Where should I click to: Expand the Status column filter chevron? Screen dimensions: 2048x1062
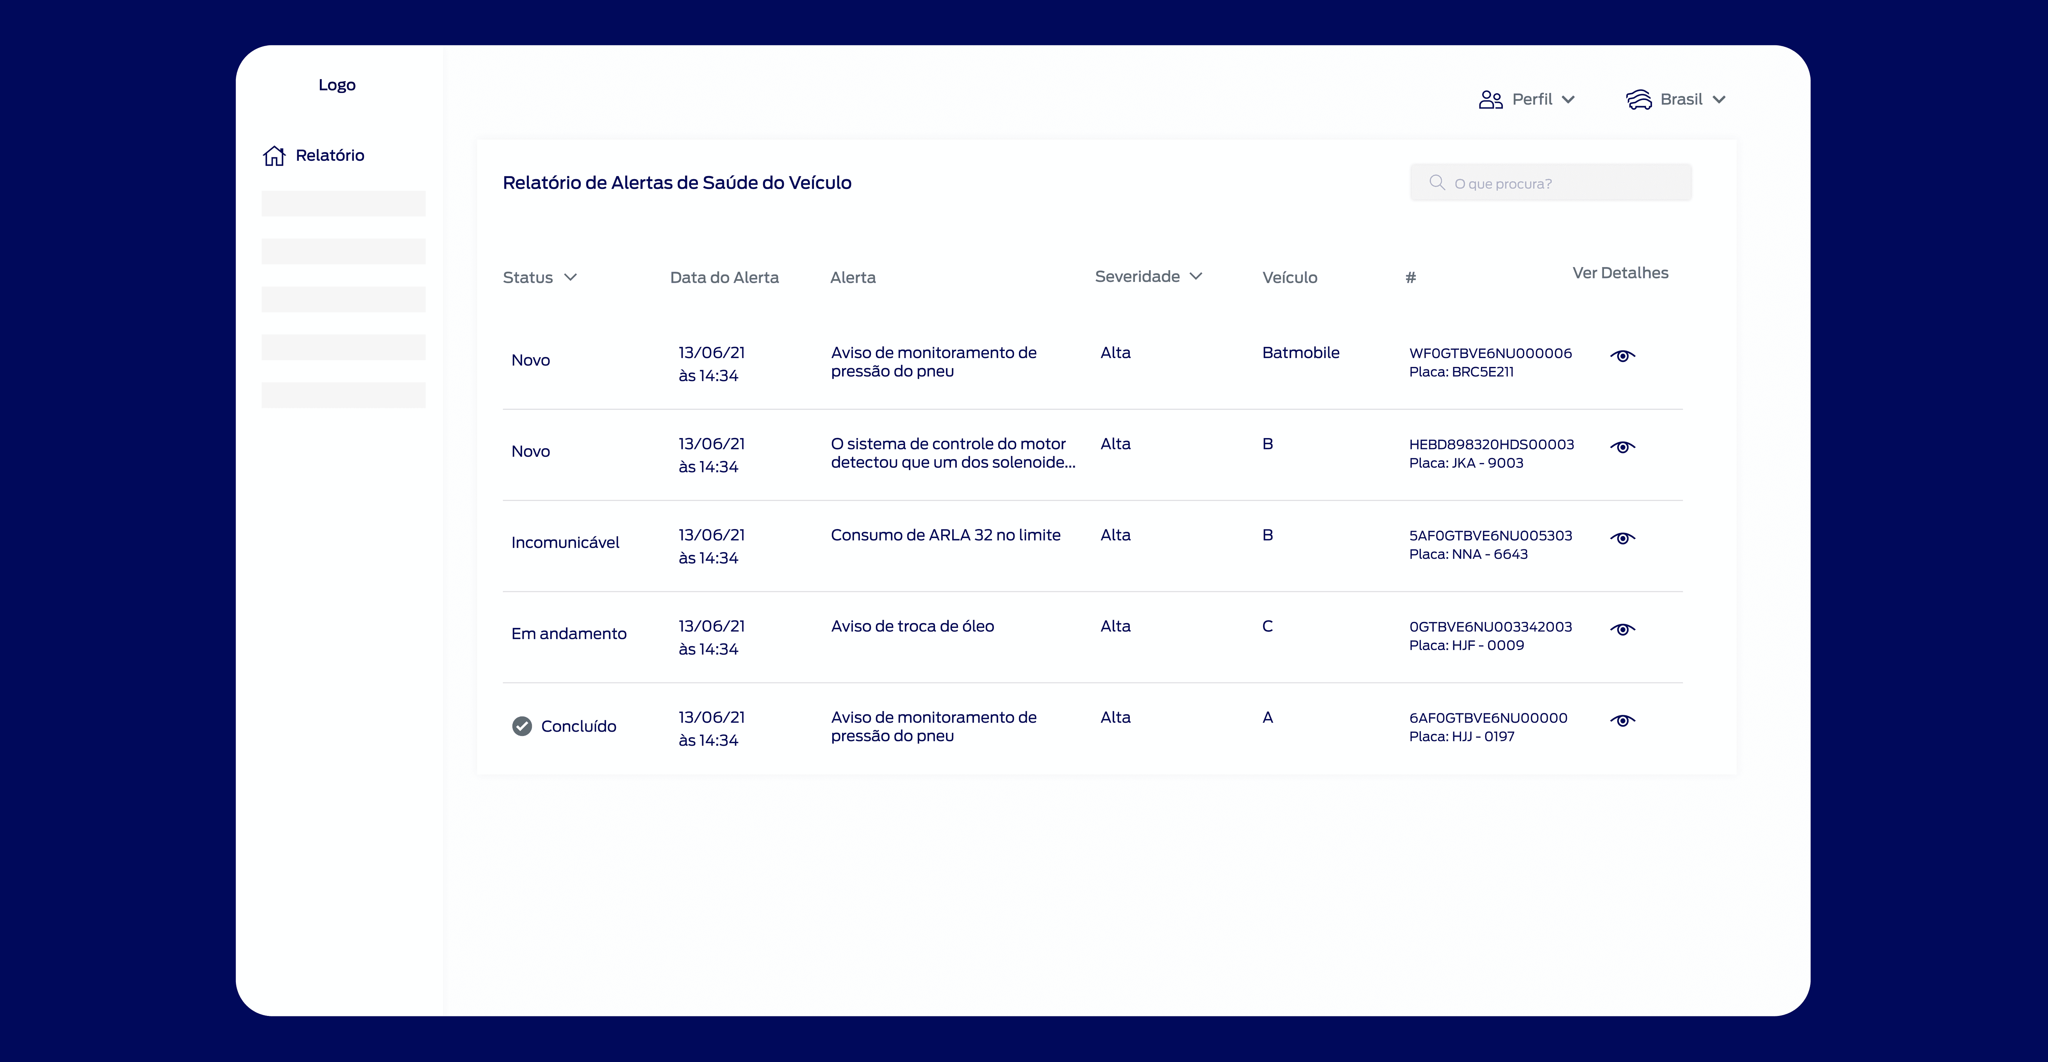[570, 278]
